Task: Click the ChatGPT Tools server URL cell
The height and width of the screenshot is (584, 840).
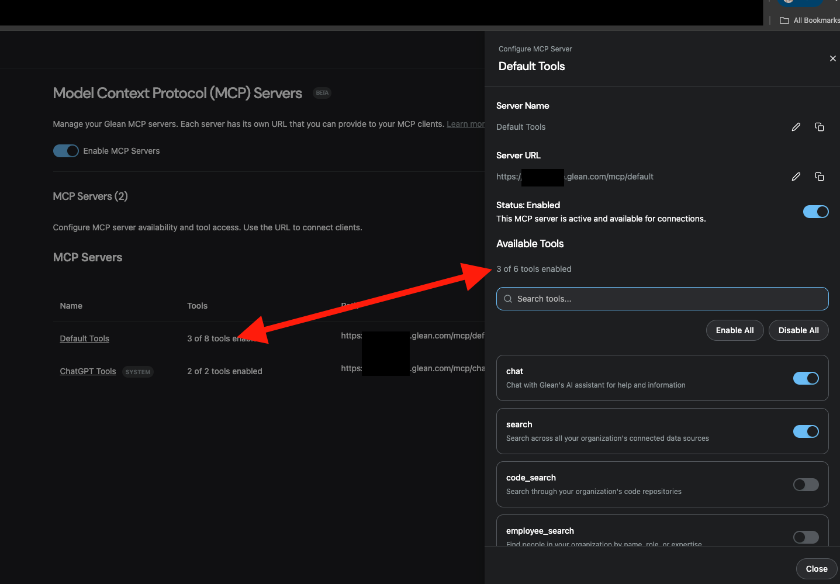Action: pos(413,368)
